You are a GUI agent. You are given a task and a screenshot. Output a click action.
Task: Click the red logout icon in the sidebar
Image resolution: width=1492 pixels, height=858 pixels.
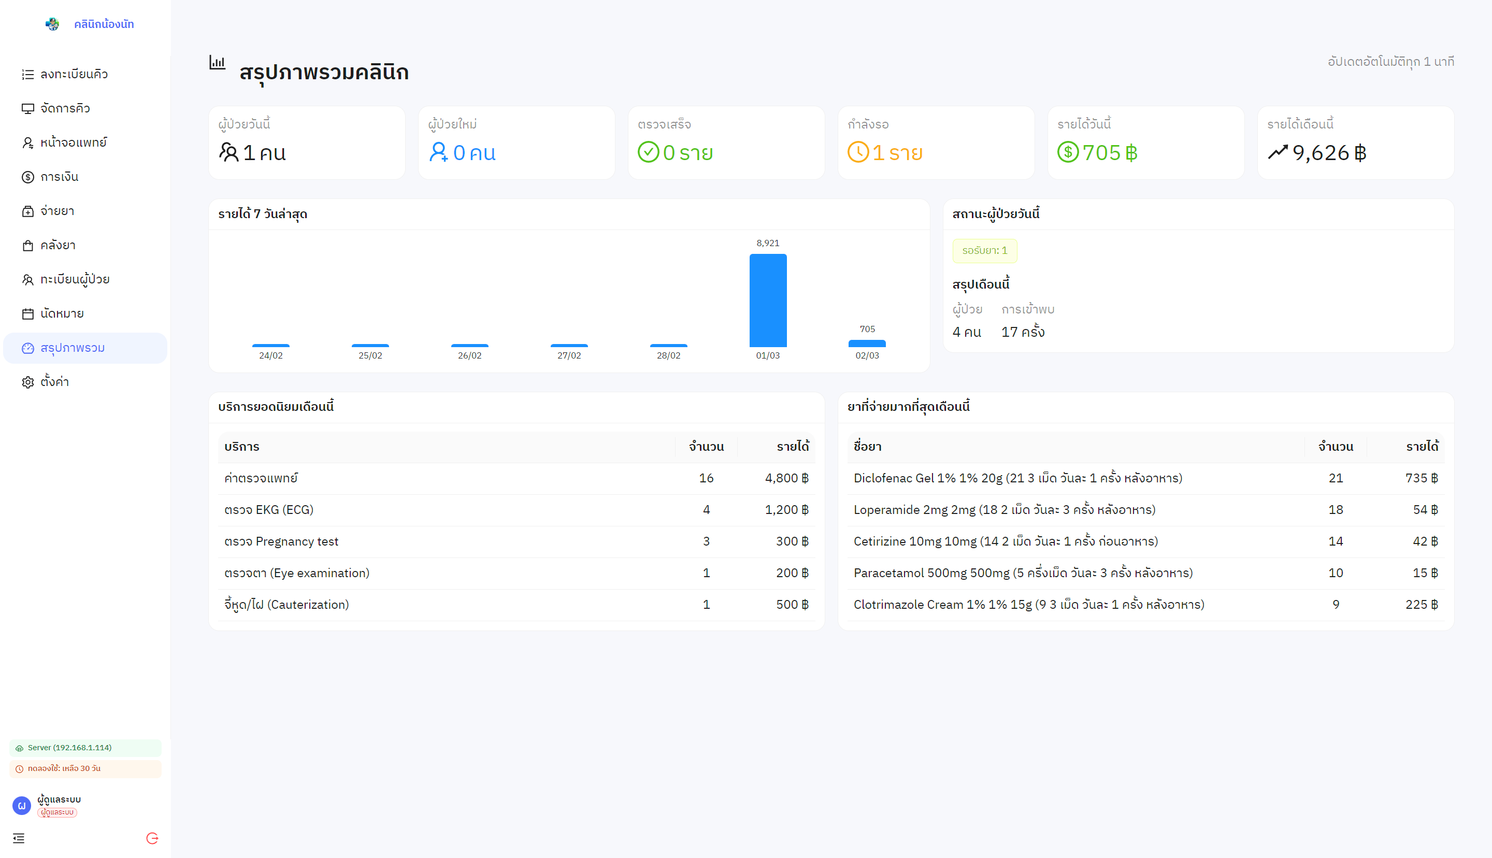point(152,838)
